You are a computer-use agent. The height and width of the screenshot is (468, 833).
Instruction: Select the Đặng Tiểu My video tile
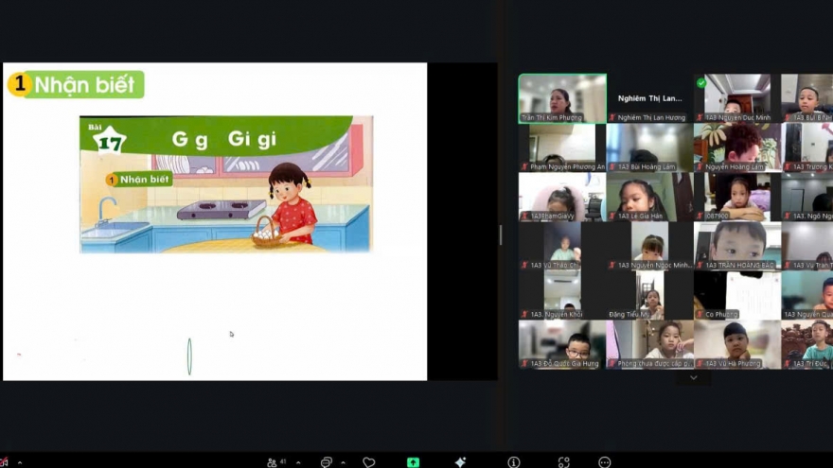pyautogui.click(x=649, y=294)
